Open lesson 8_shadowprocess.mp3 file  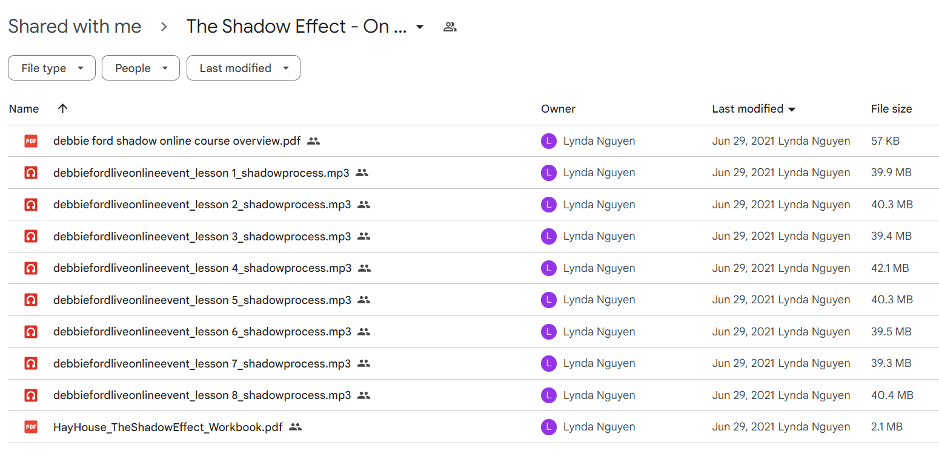click(202, 395)
